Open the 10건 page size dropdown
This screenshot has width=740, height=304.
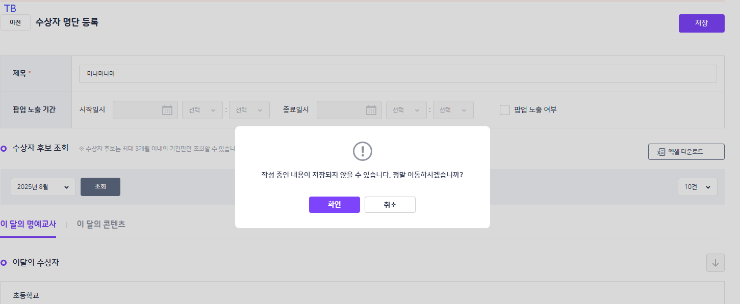[697, 187]
